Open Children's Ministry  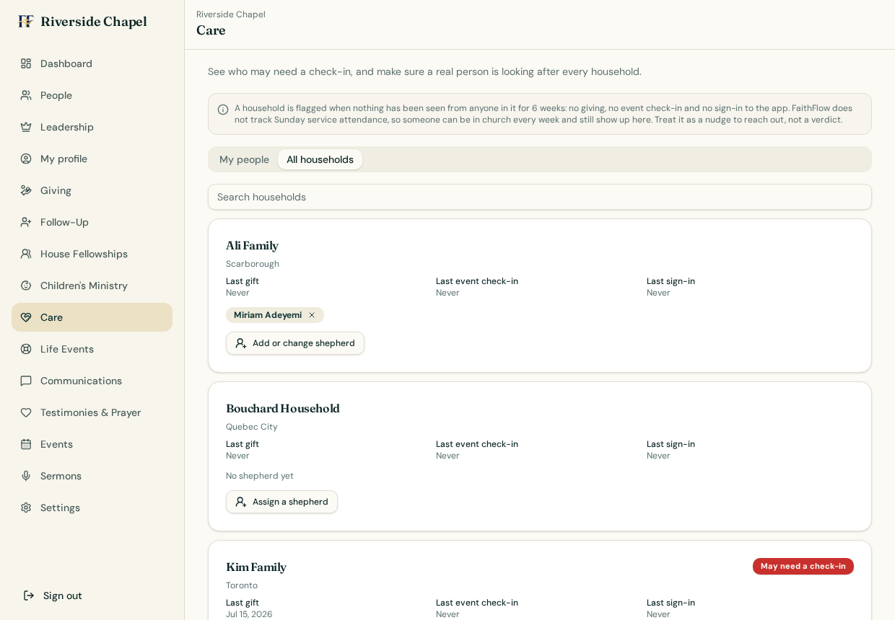point(92,285)
